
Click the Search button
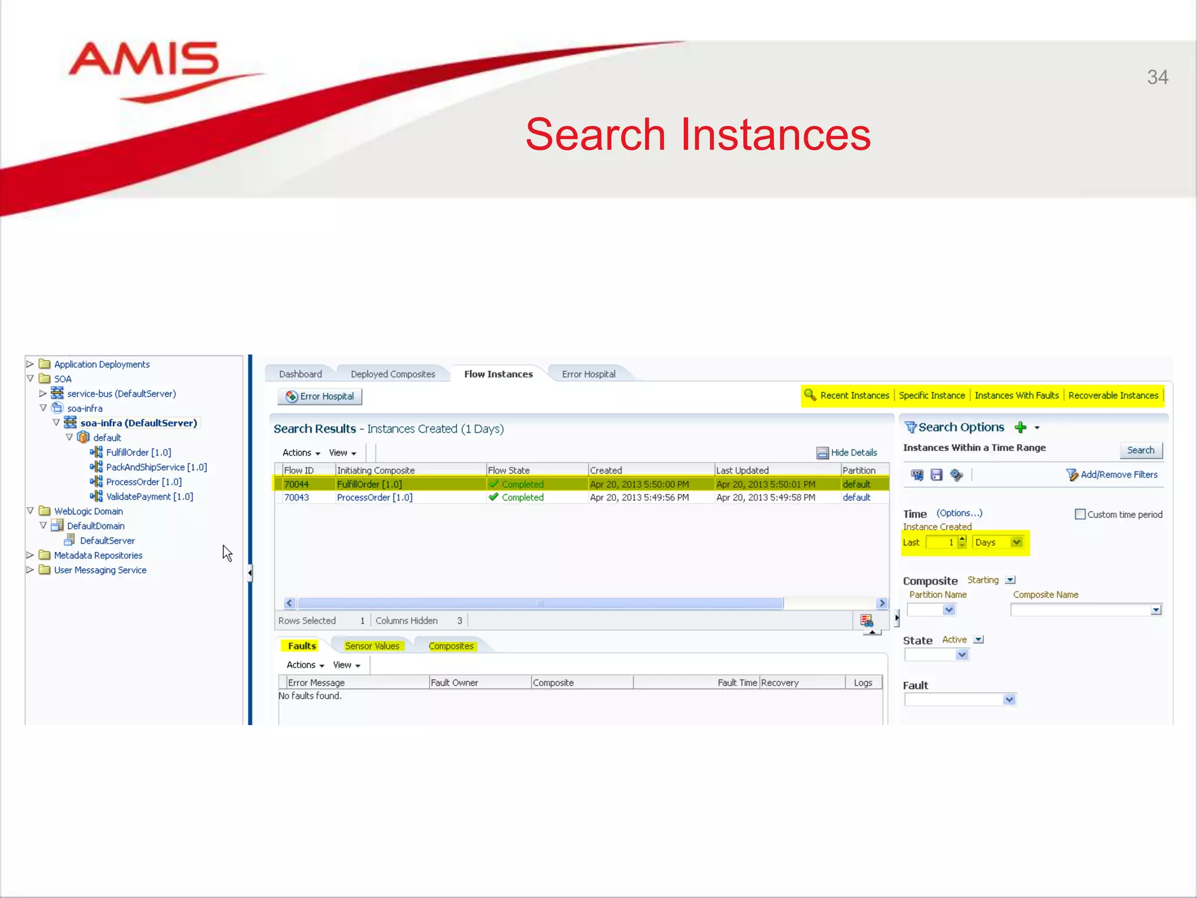[x=1141, y=450]
